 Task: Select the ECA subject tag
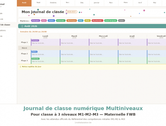point(44,21)
